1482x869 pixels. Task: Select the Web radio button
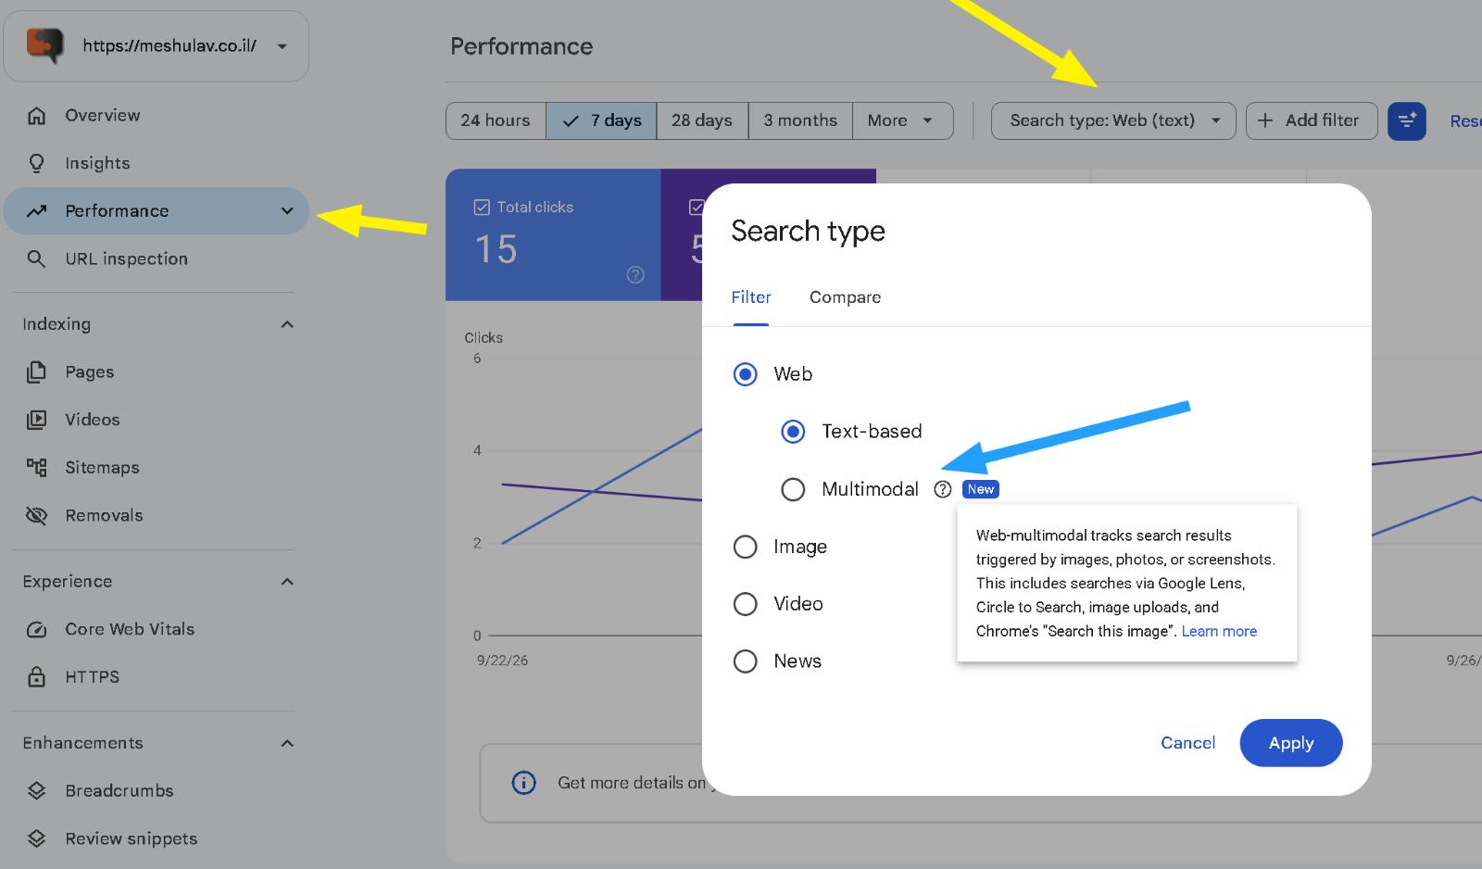point(746,374)
